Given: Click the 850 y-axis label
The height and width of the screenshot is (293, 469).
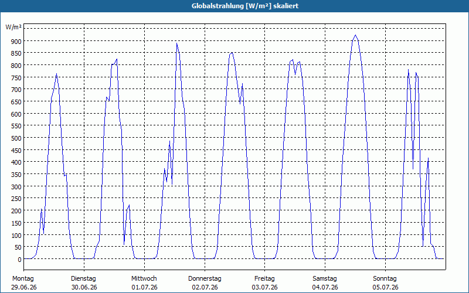Looking at the screenshot, I should (x=16, y=53).
